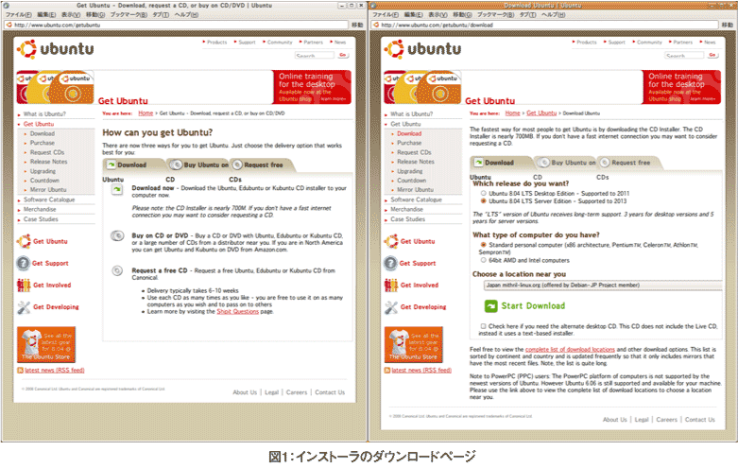Open Request CDs sidebar link in right window

414,152
